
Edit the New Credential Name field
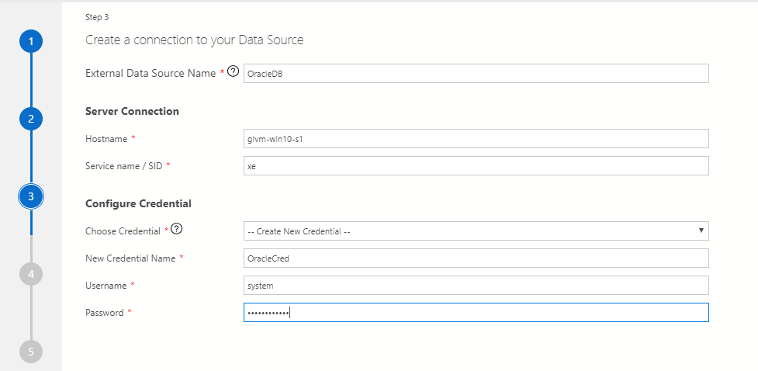click(x=476, y=258)
